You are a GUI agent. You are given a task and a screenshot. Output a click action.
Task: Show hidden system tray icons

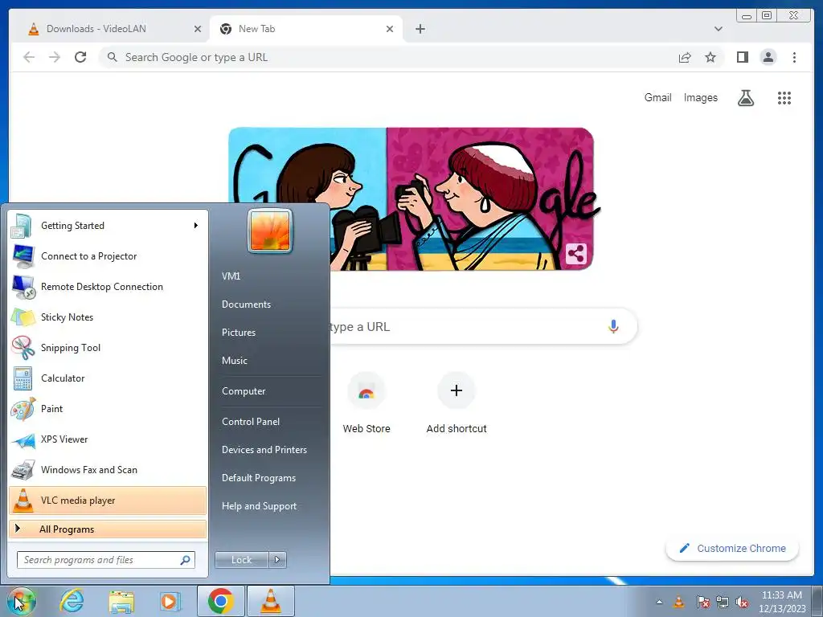(659, 603)
